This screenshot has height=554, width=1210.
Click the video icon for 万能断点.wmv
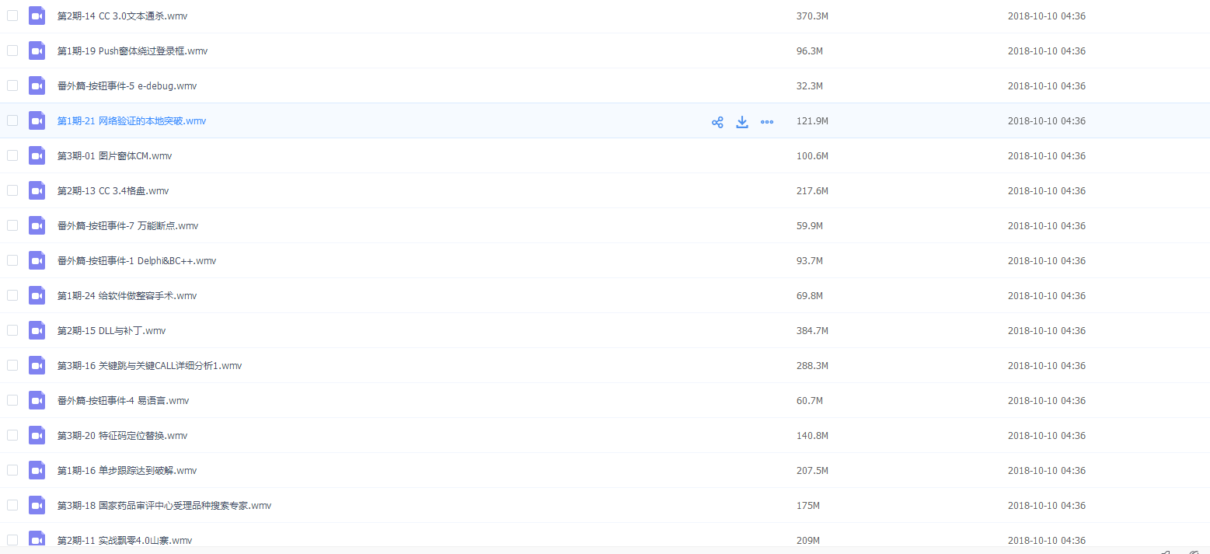[x=37, y=225]
